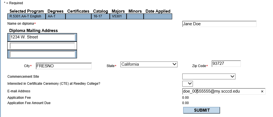The width and height of the screenshot is (273, 117).
Task: Click the empty Certificates cell
Action: tap(78, 16)
